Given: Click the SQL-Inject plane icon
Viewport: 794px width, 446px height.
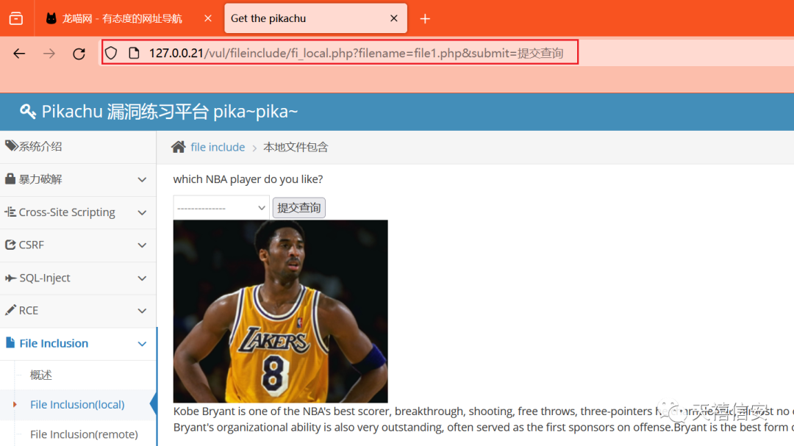Looking at the screenshot, I should tap(10, 278).
